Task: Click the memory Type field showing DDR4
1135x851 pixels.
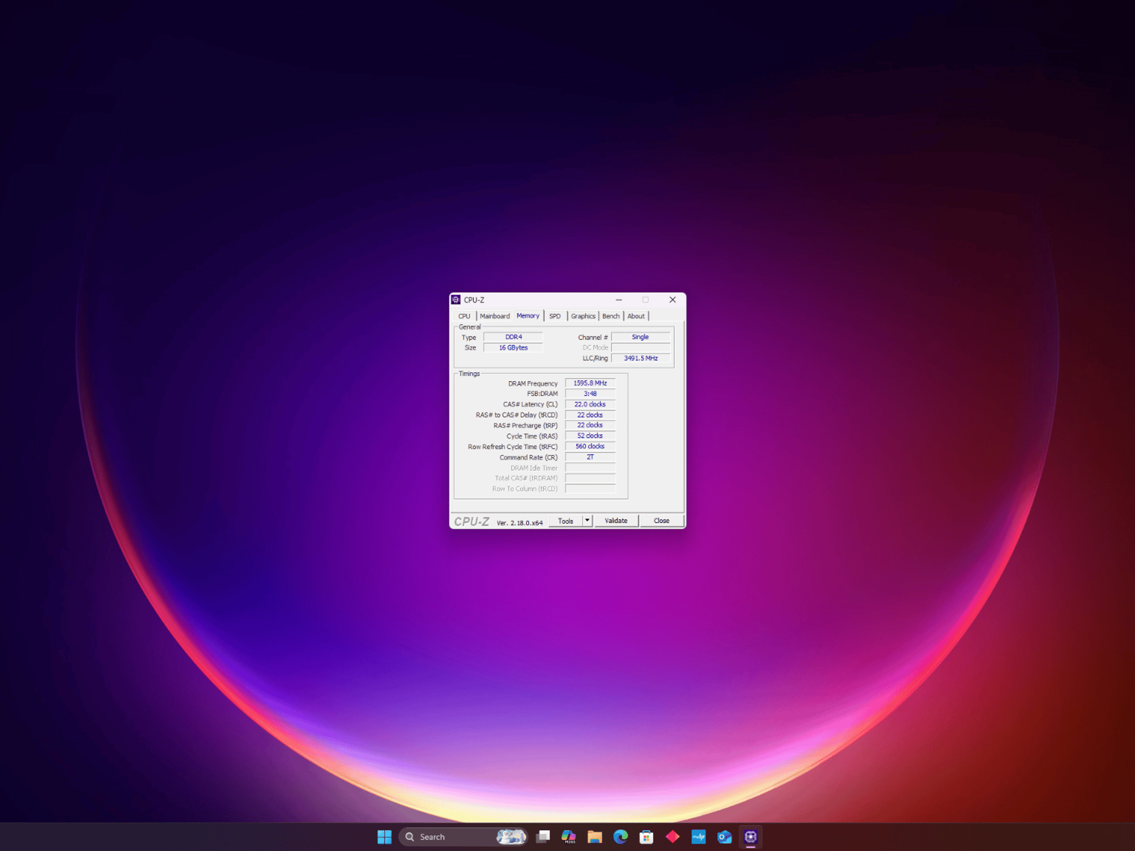Action: pos(513,337)
